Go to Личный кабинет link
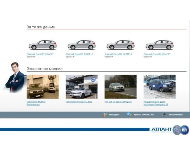The height and width of the screenshot is (142, 190). (x=176, y=115)
